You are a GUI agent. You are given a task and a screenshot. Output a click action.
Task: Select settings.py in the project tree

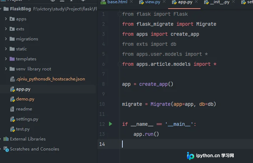pos(27,119)
